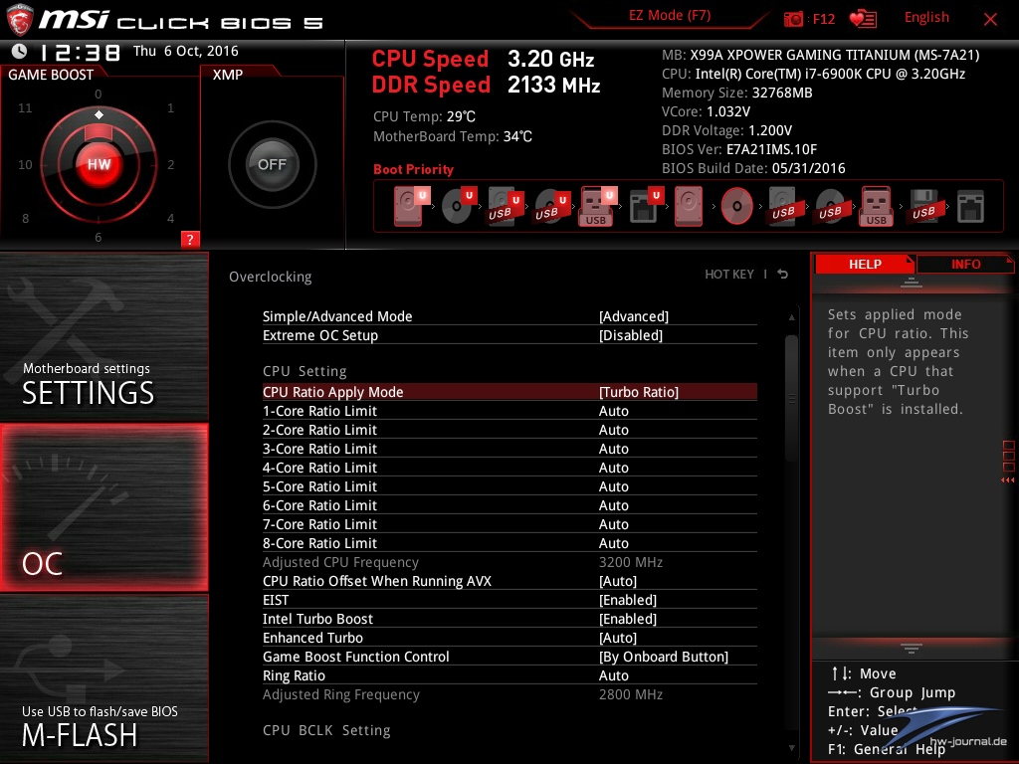Click the back arrow next to HOT KEY

click(x=783, y=275)
